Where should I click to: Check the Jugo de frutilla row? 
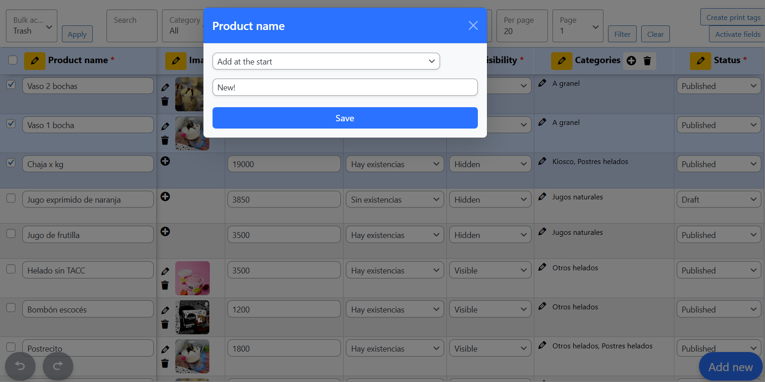pos(11,234)
